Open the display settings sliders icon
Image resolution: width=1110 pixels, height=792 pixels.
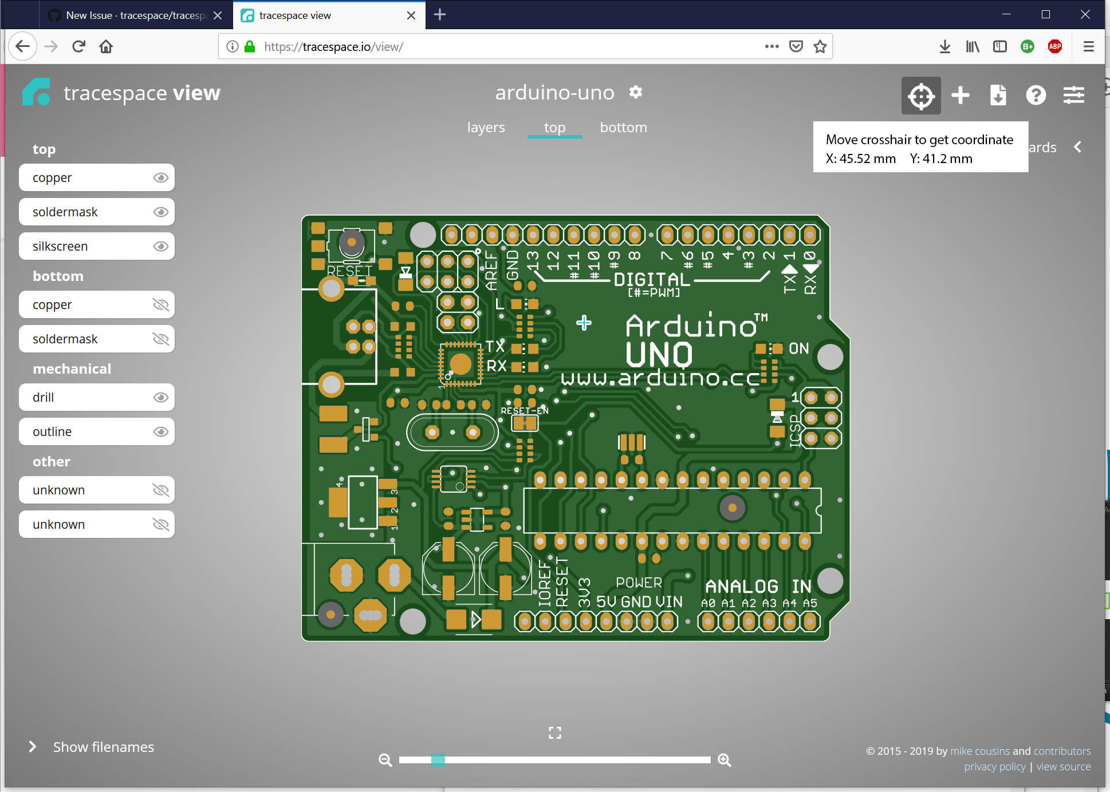click(1073, 95)
